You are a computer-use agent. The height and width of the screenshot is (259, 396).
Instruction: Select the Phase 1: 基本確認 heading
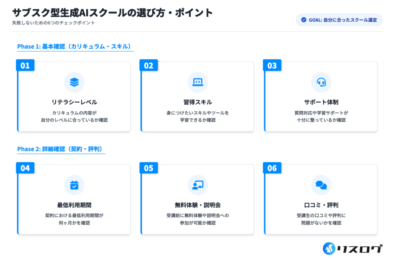(75, 46)
